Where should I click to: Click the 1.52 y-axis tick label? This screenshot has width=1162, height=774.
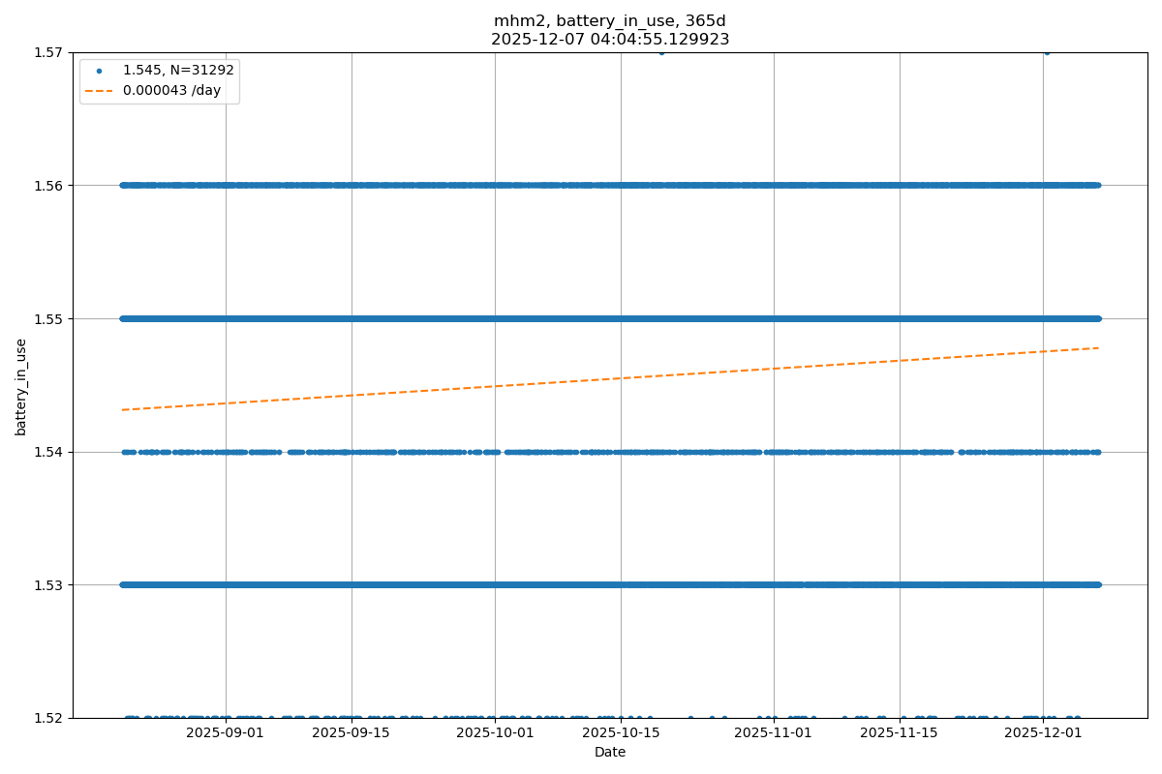tap(46, 718)
